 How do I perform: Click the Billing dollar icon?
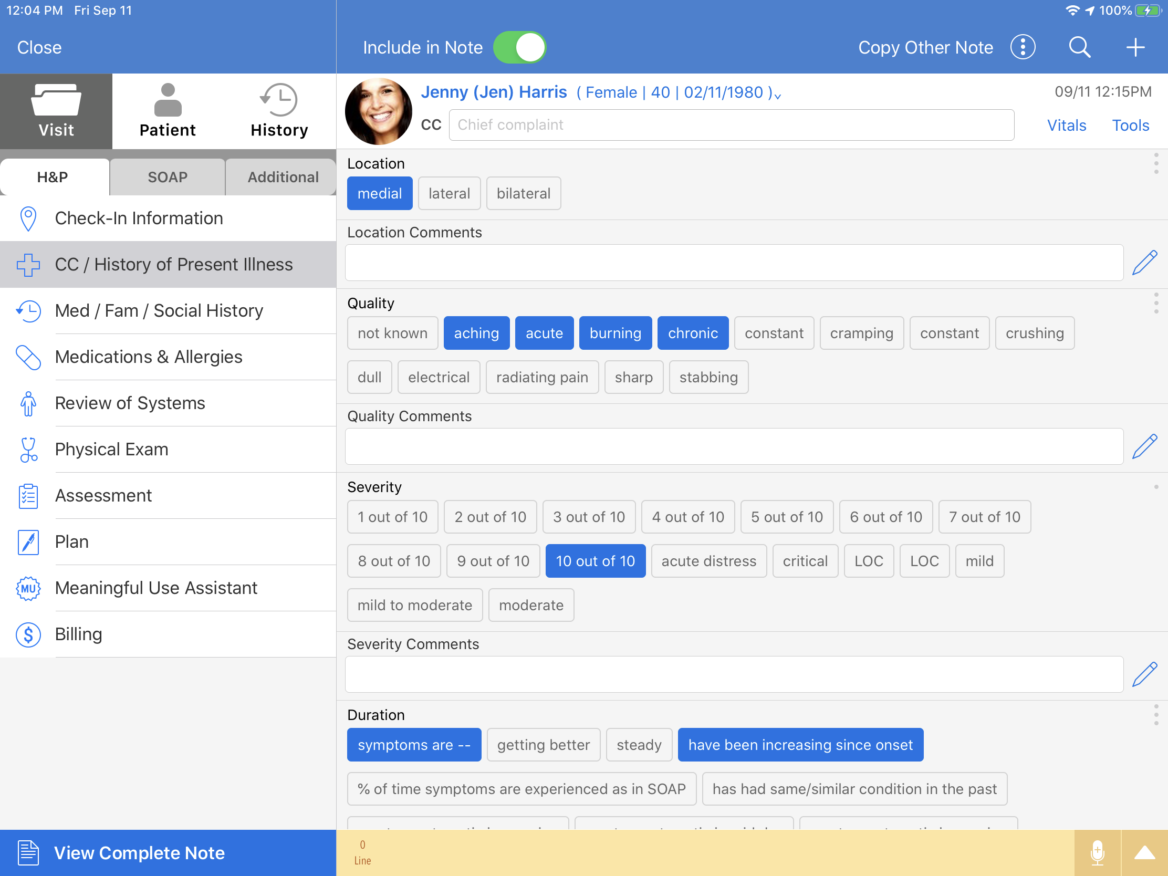(28, 634)
